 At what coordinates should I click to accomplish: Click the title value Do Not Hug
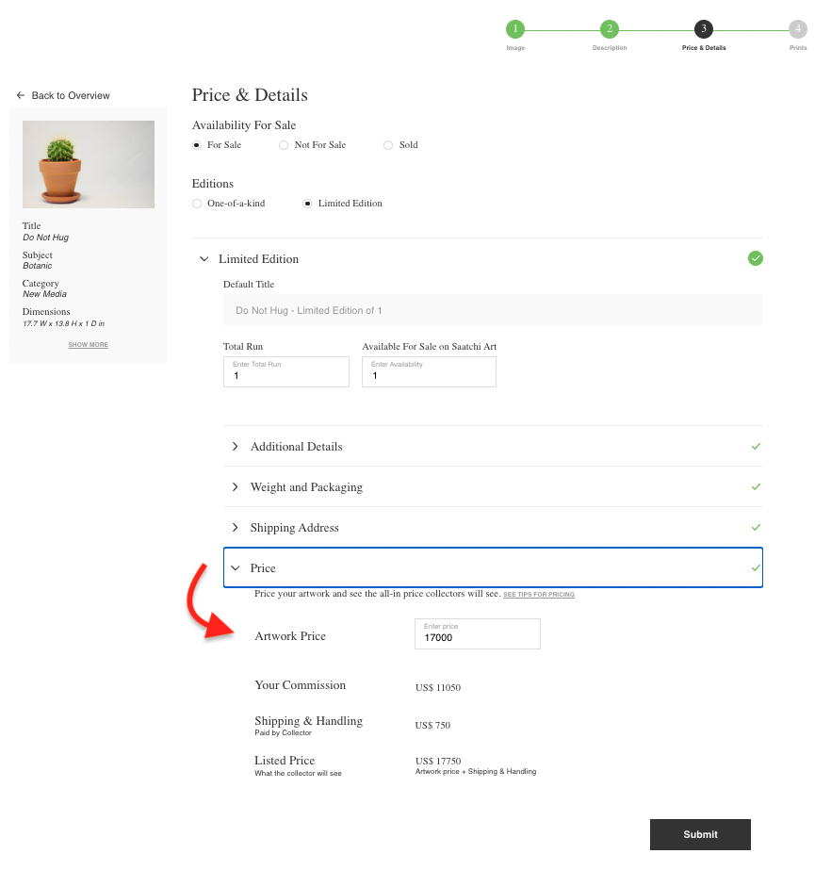click(45, 238)
